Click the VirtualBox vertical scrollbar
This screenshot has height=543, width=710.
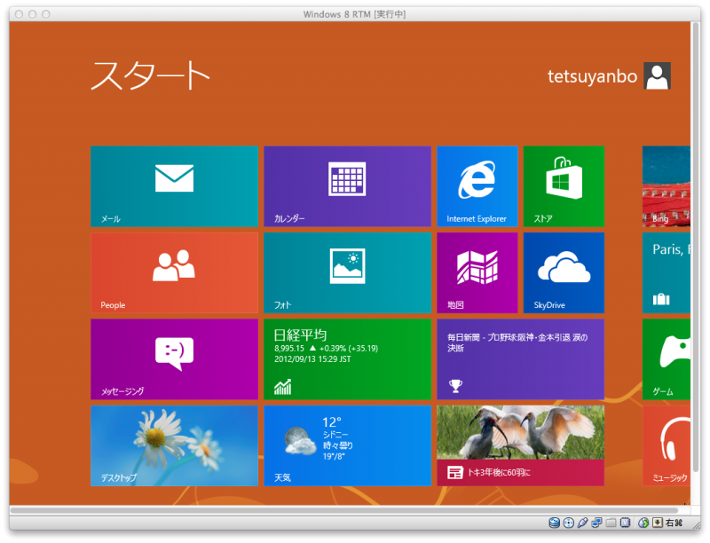point(696,247)
